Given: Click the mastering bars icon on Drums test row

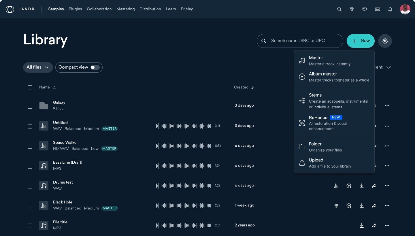Looking at the screenshot, I should point(336,186).
